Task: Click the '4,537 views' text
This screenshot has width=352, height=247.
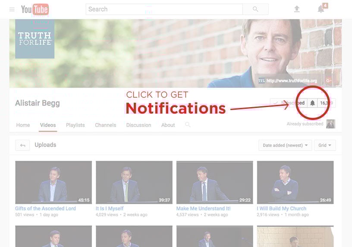Action: tap(188, 215)
